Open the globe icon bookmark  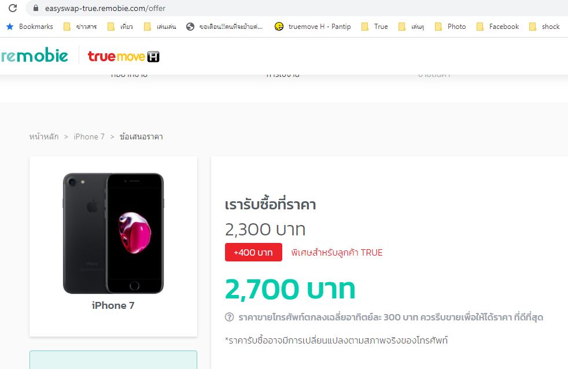tap(190, 27)
